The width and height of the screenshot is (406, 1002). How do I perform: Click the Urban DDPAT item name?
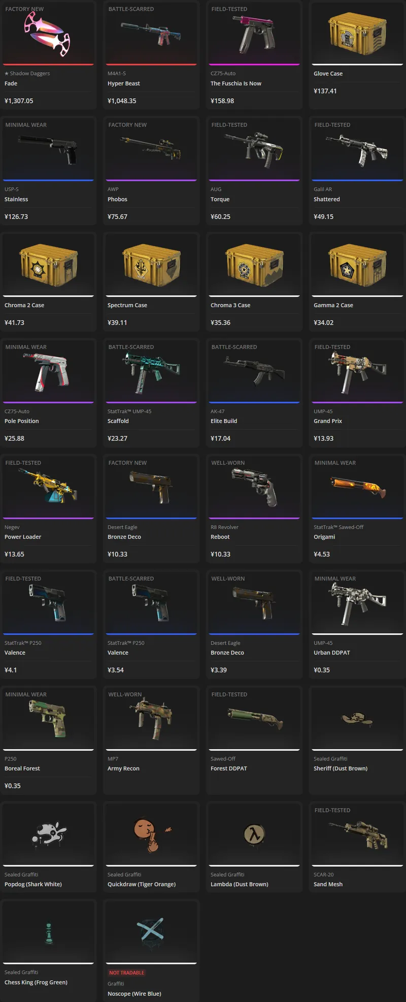pyautogui.click(x=332, y=653)
